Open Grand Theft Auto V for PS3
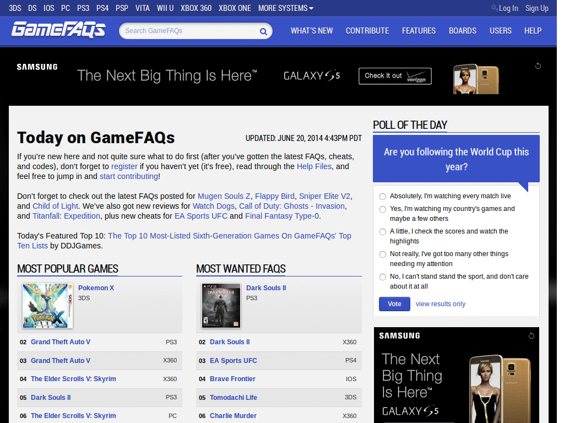 click(x=61, y=342)
